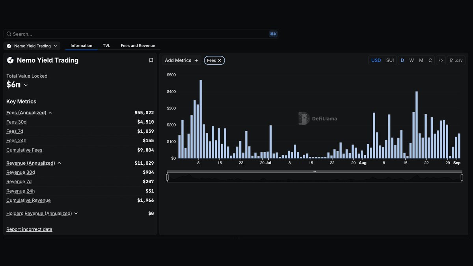The width and height of the screenshot is (473, 266).
Task: Click left handle of chart range slider
Action: (167, 177)
